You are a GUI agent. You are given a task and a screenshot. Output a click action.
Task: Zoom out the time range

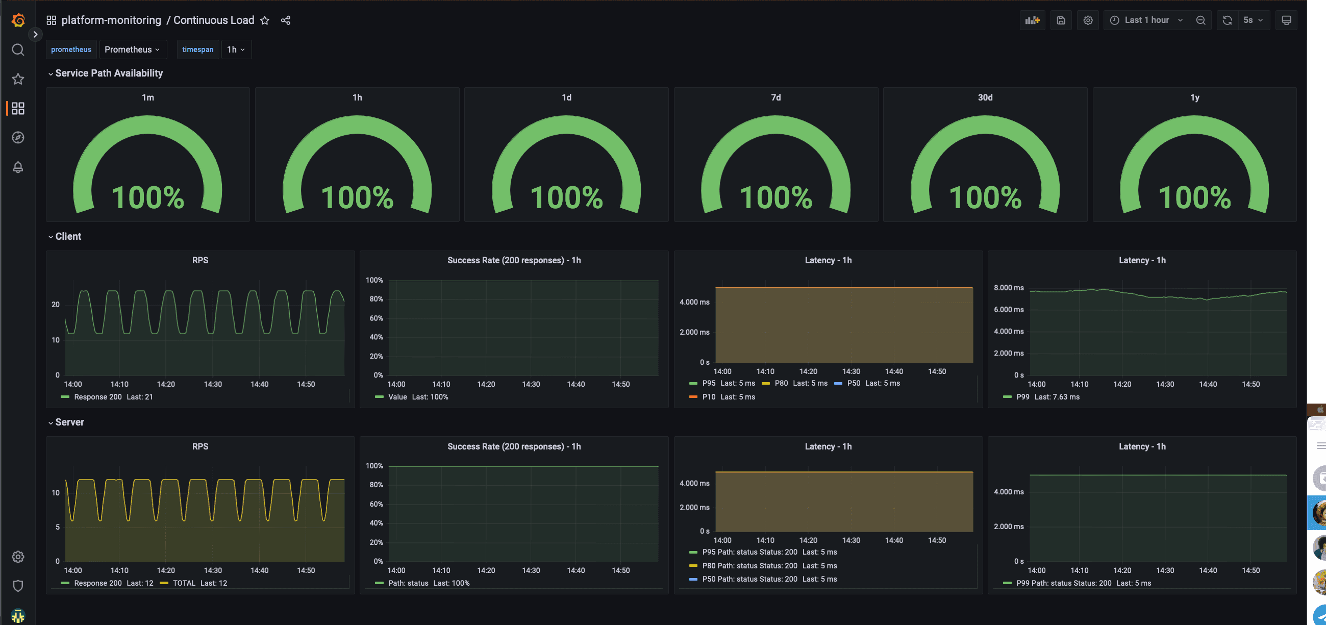tap(1200, 20)
